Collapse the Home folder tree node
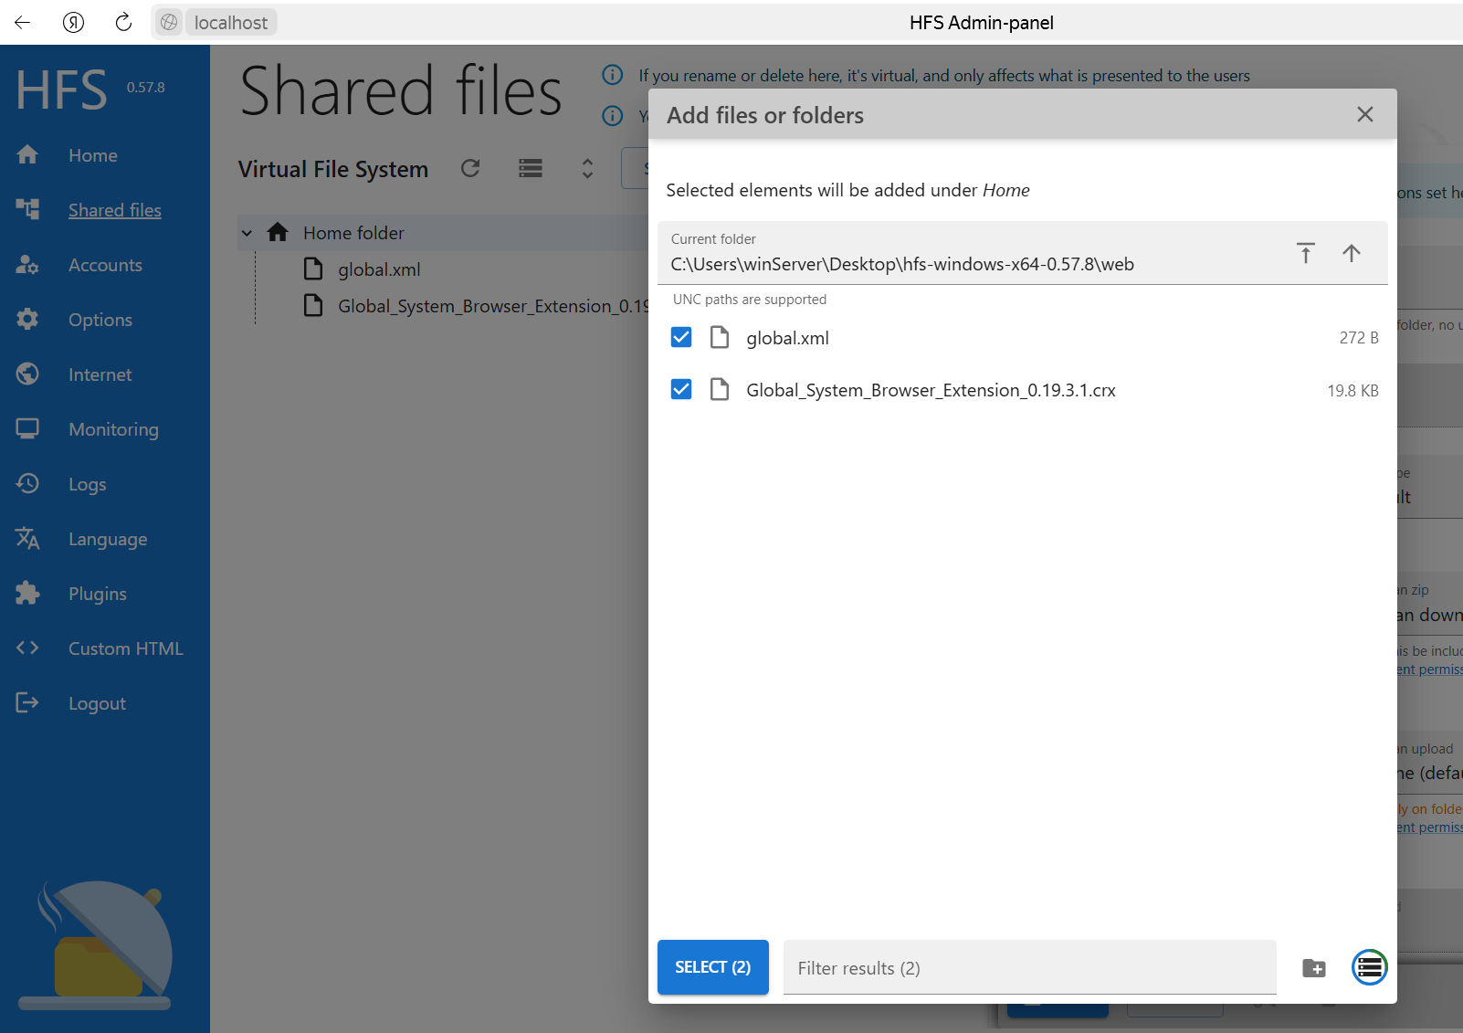1463x1033 pixels. (x=247, y=234)
